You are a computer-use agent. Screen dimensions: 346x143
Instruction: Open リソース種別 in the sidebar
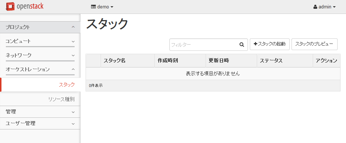[61, 99]
